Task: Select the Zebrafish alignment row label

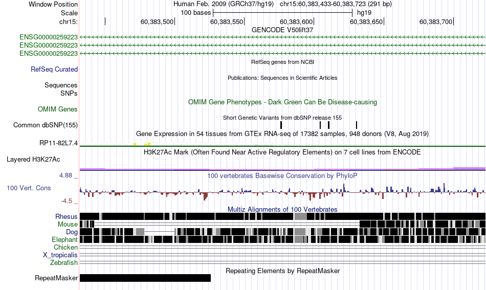Action: pyautogui.click(x=64, y=263)
